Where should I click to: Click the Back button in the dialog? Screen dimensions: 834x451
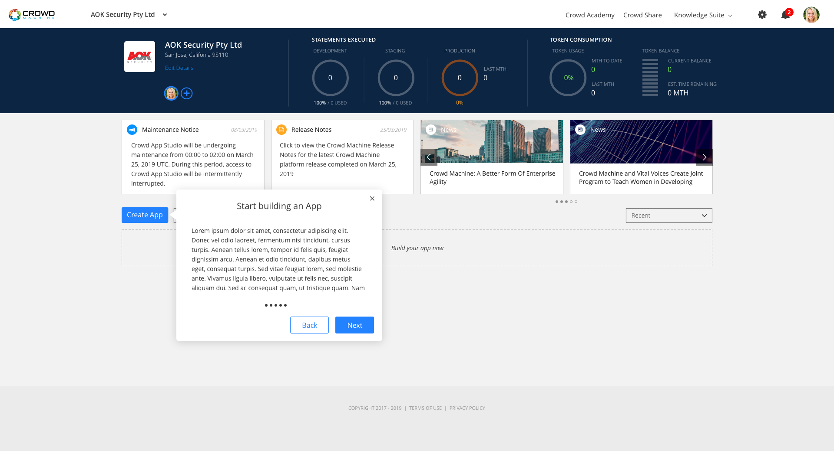click(309, 325)
